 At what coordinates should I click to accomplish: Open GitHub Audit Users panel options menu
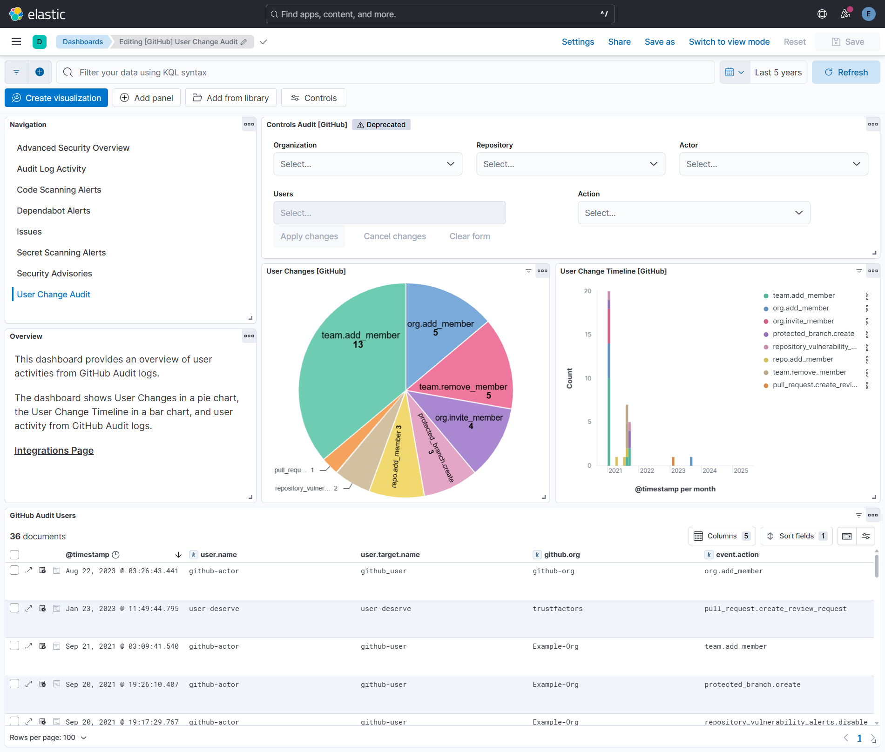click(x=873, y=515)
